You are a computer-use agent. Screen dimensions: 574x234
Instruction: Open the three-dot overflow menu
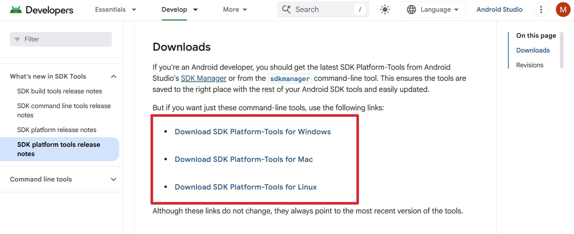click(x=541, y=10)
